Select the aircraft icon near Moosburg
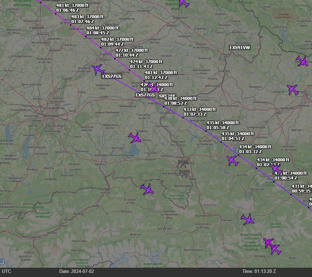Screen dimensions: 312x277 pyautogui.click(x=98, y=70)
